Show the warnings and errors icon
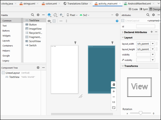 pos(117,15)
